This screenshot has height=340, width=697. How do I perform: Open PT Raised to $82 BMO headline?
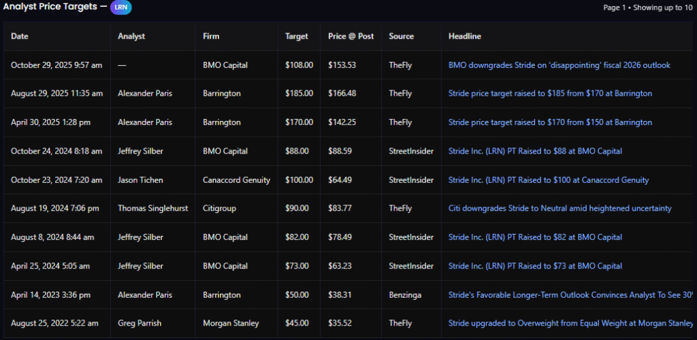coord(535,237)
